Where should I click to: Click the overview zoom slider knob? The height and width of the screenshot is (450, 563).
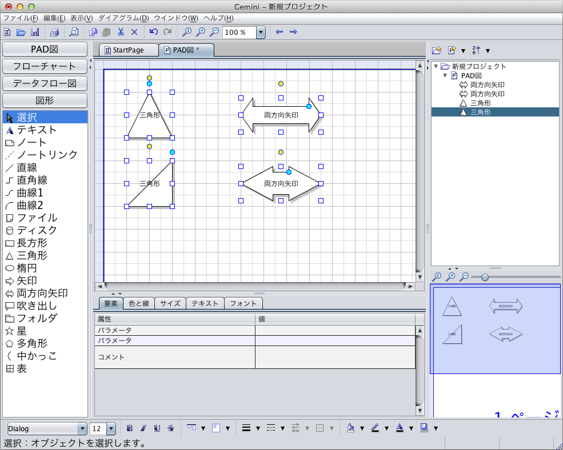485,277
